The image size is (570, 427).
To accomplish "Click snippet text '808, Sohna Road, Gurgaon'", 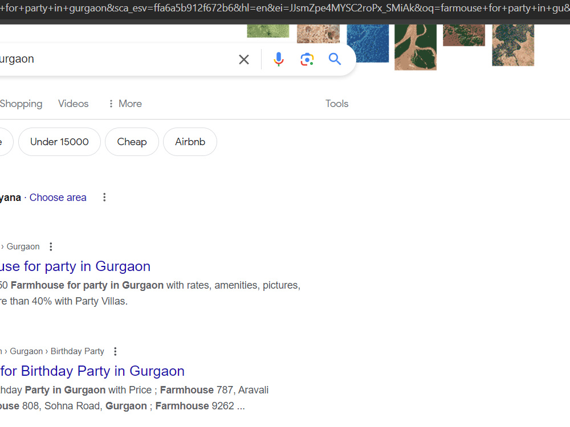I will pos(84,405).
